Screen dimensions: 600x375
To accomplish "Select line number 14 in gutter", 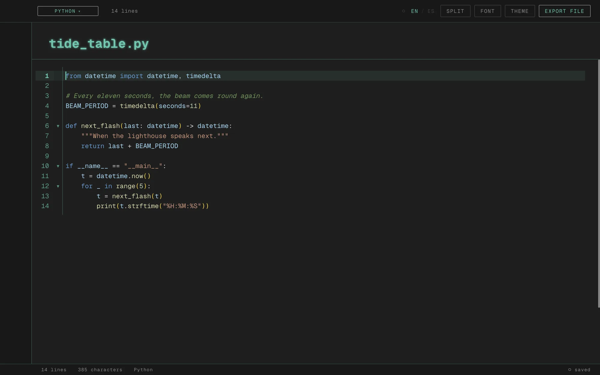I will pyautogui.click(x=45, y=206).
